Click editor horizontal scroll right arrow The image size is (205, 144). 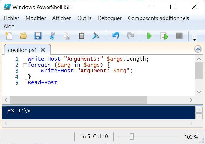tap(191, 100)
